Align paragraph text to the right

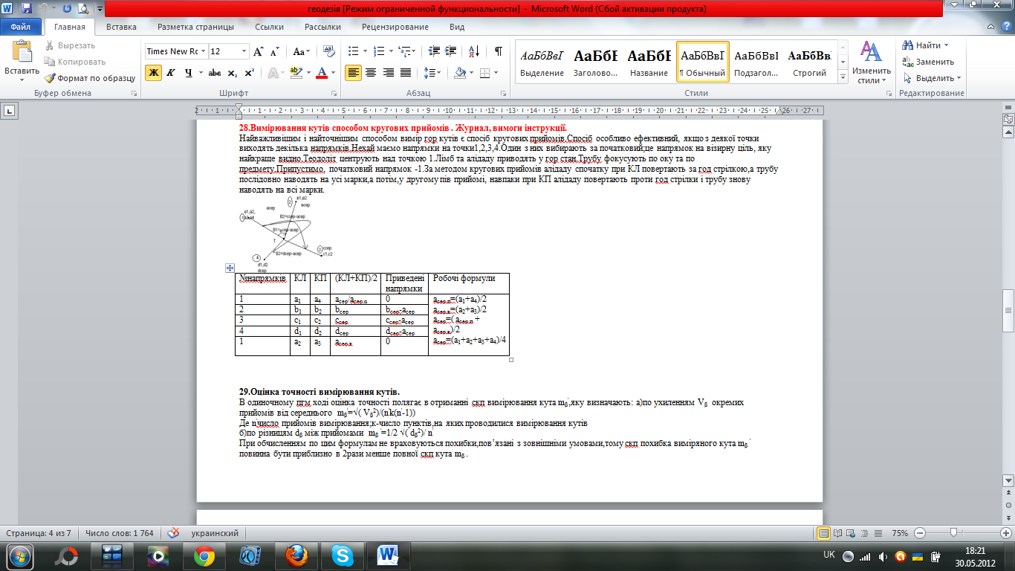coord(388,73)
